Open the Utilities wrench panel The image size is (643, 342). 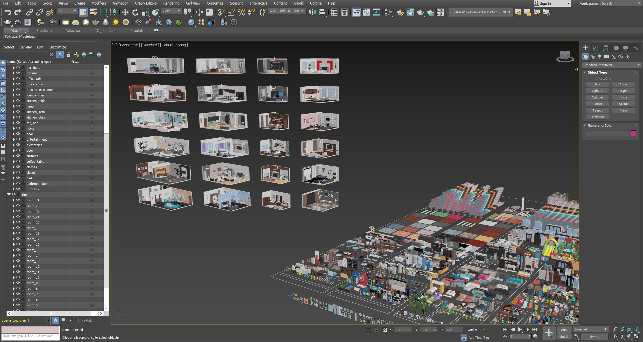coord(635,48)
